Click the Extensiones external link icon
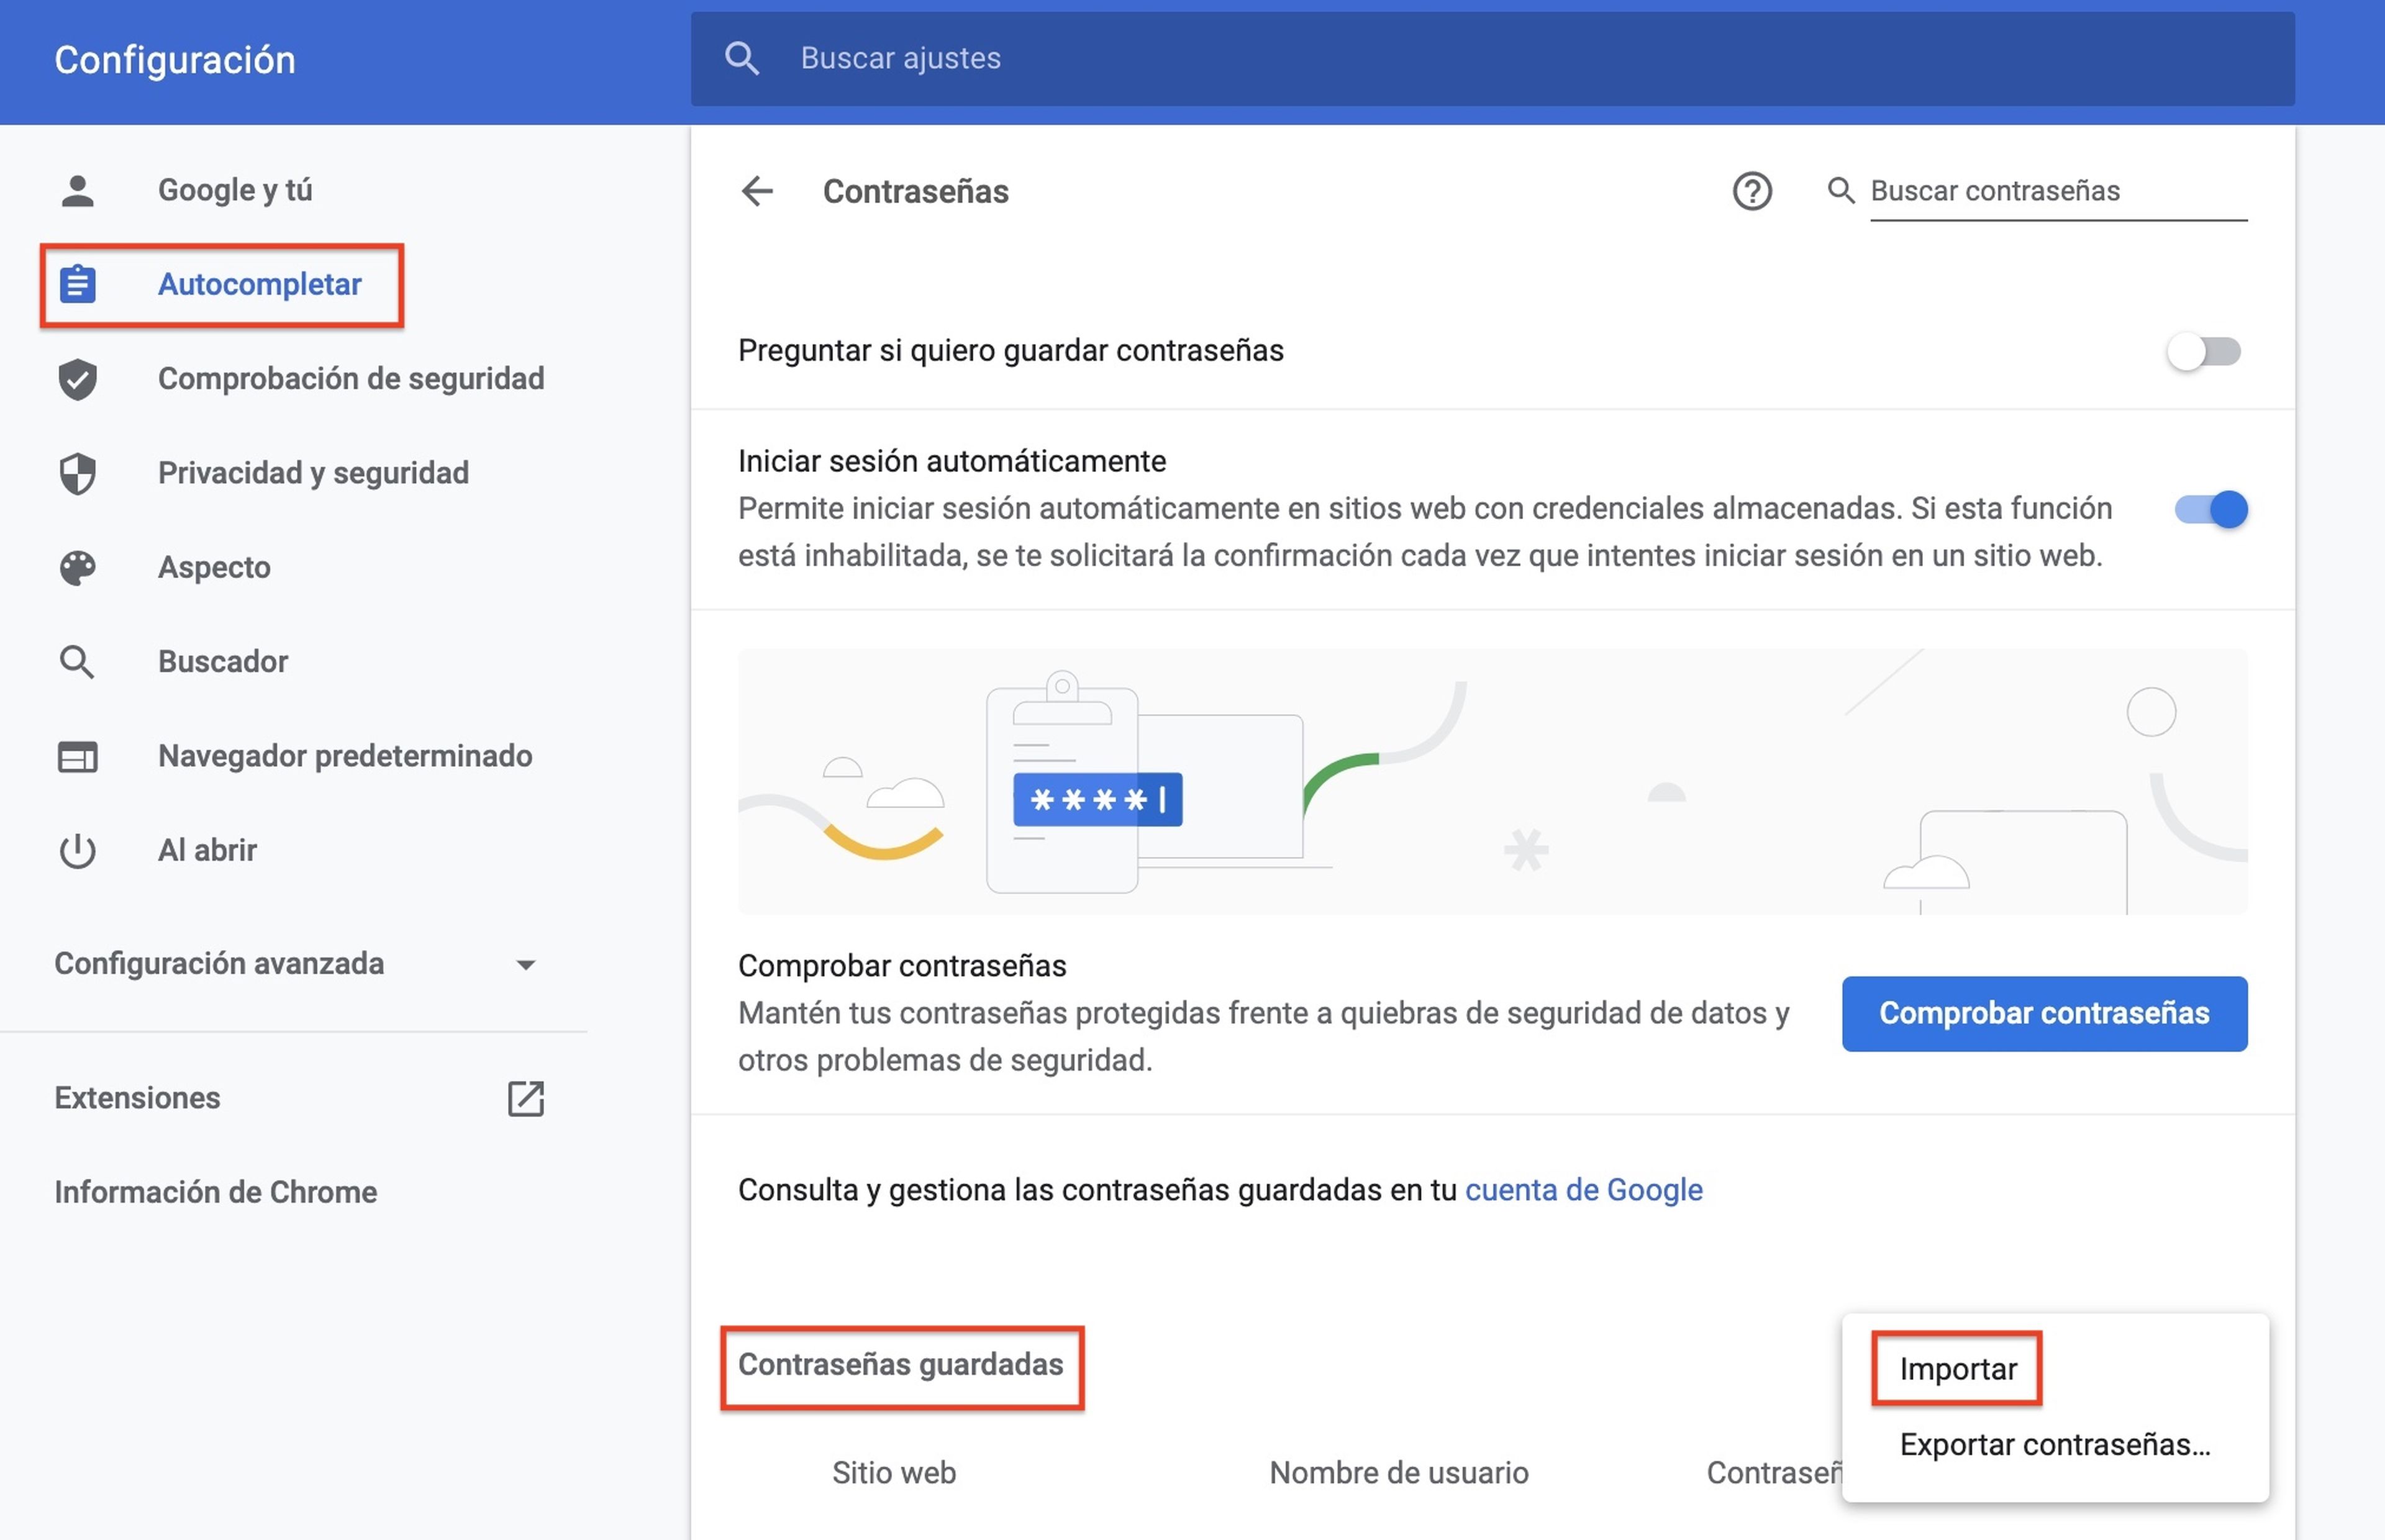Viewport: 2385px width, 1540px height. (x=525, y=1098)
